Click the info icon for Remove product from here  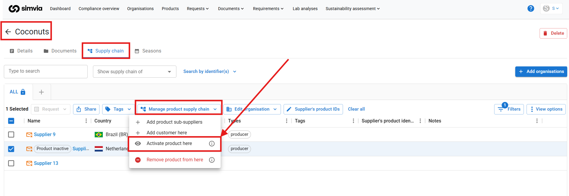[212, 160]
